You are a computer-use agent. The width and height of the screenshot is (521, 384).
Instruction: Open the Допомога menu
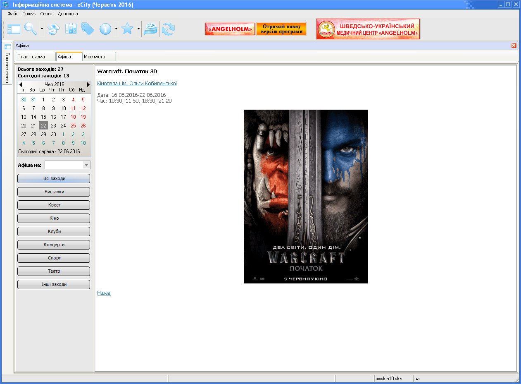click(68, 14)
